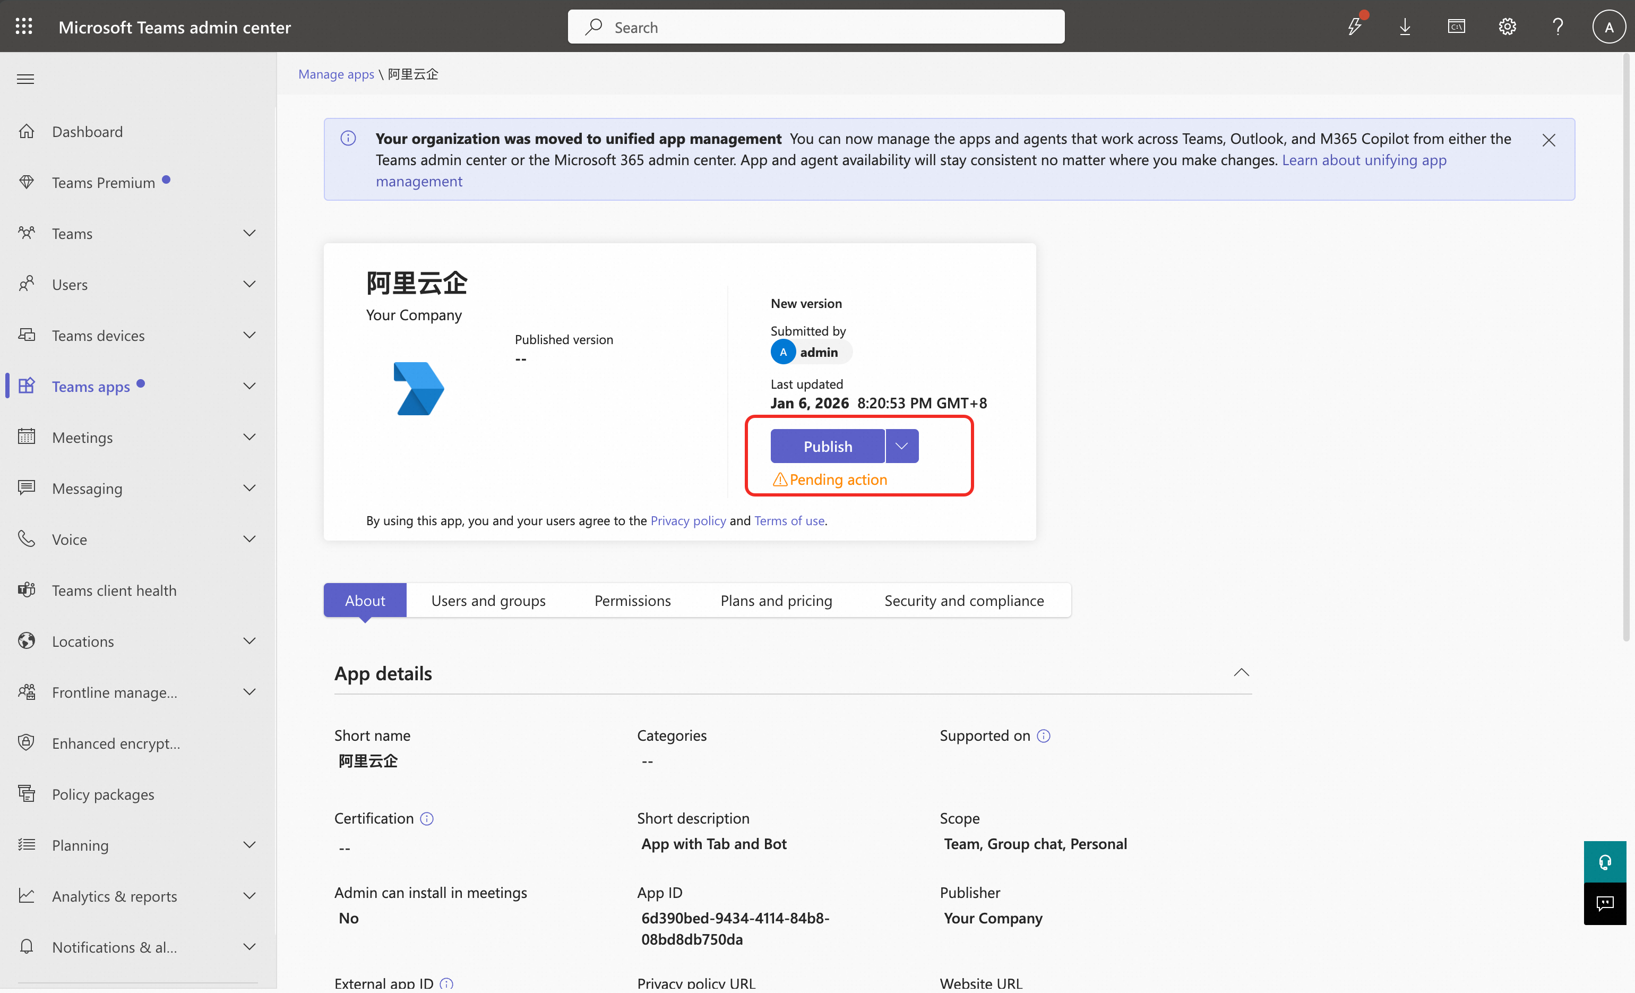Click the black feedback chat button
1635x993 pixels.
tap(1604, 903)
